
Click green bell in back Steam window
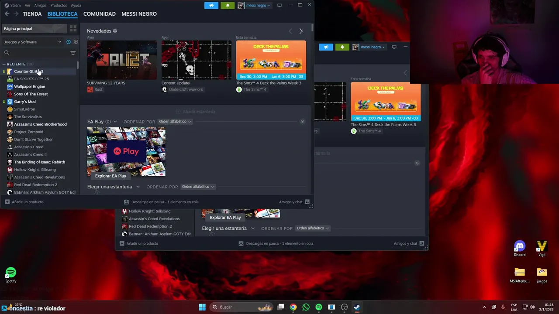(x=342, y=47)
